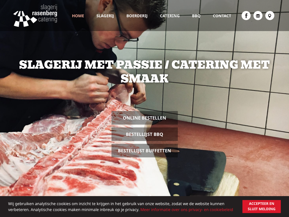Open the location pin icon
The width and height of the screenshot is (289, 217).
point(270,16)
